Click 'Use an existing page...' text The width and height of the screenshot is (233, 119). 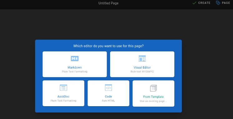click(x=153, y=101)
